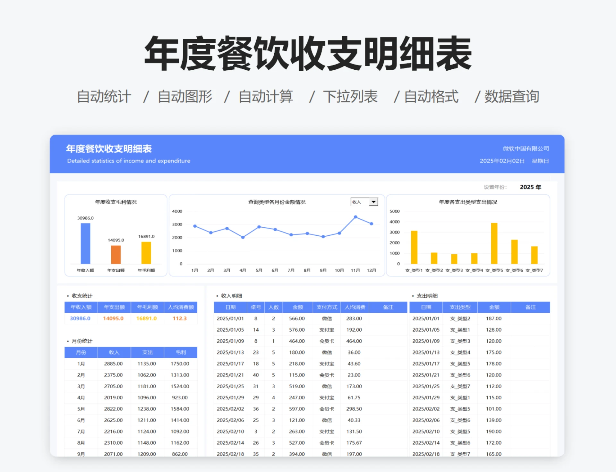Click the 11月 peak point on the line chart
The image size is (616, 472).
355,217
